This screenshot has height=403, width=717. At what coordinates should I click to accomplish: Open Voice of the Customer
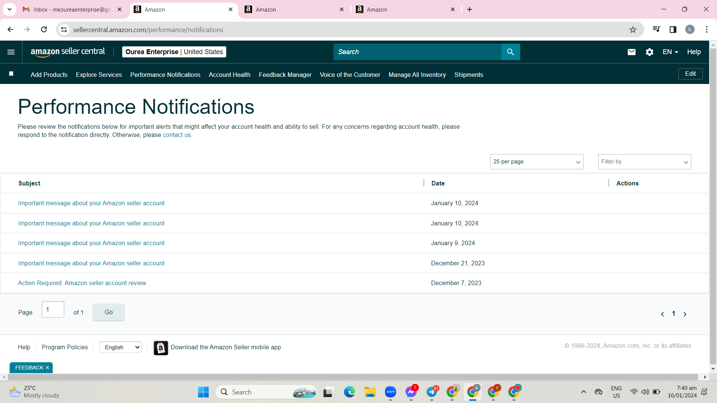(350, 75)
